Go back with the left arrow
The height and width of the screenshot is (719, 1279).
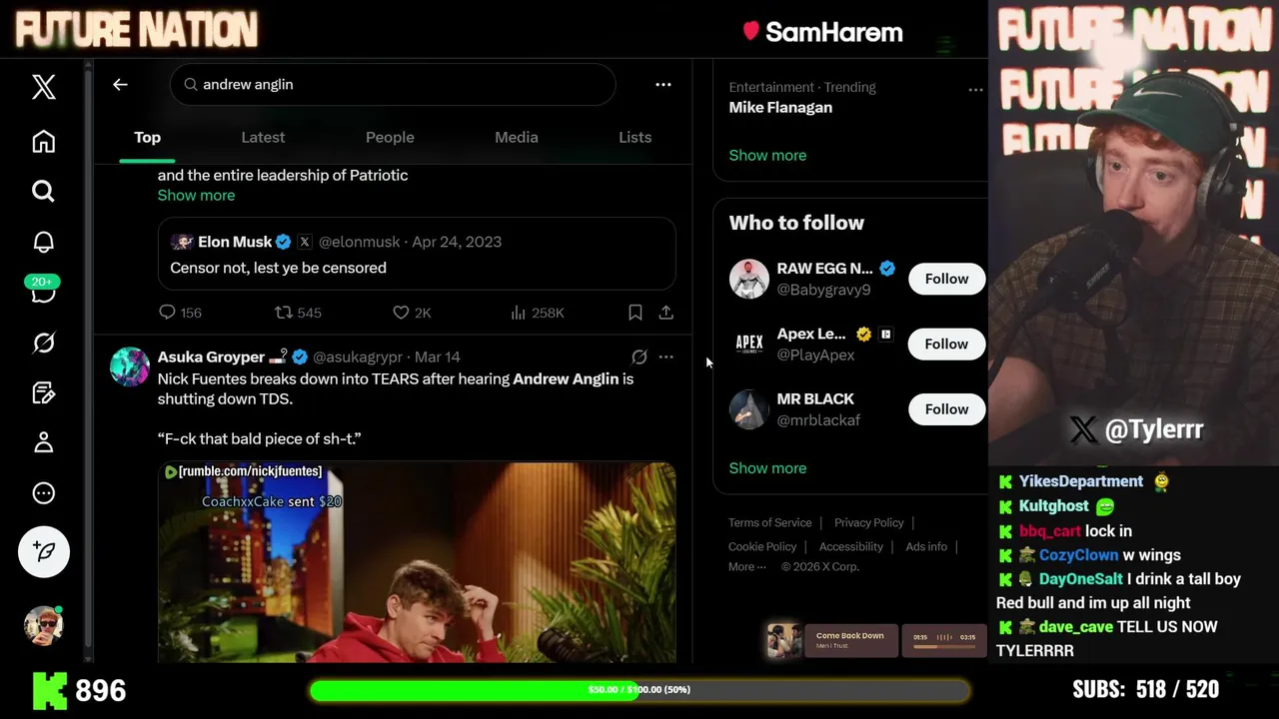point(120,85)
